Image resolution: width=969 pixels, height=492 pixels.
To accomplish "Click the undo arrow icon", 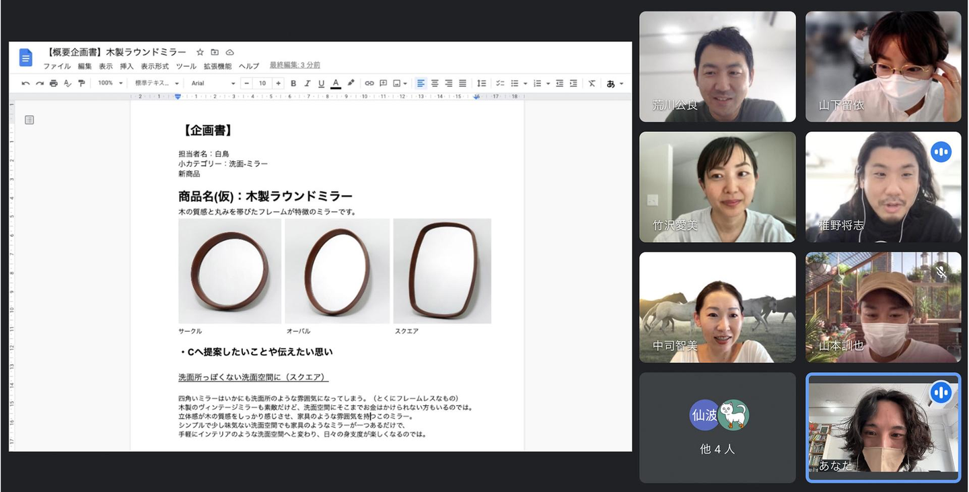I will [26, 83].
